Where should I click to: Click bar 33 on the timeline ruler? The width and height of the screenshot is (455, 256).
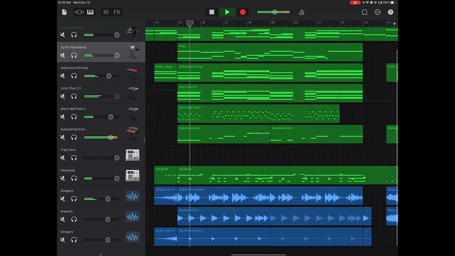(366, 22)
